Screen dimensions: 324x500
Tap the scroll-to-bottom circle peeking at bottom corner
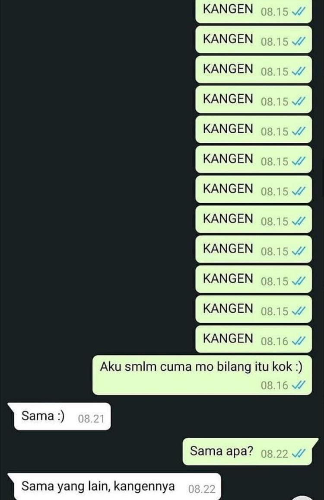click(x=303, y=498)
